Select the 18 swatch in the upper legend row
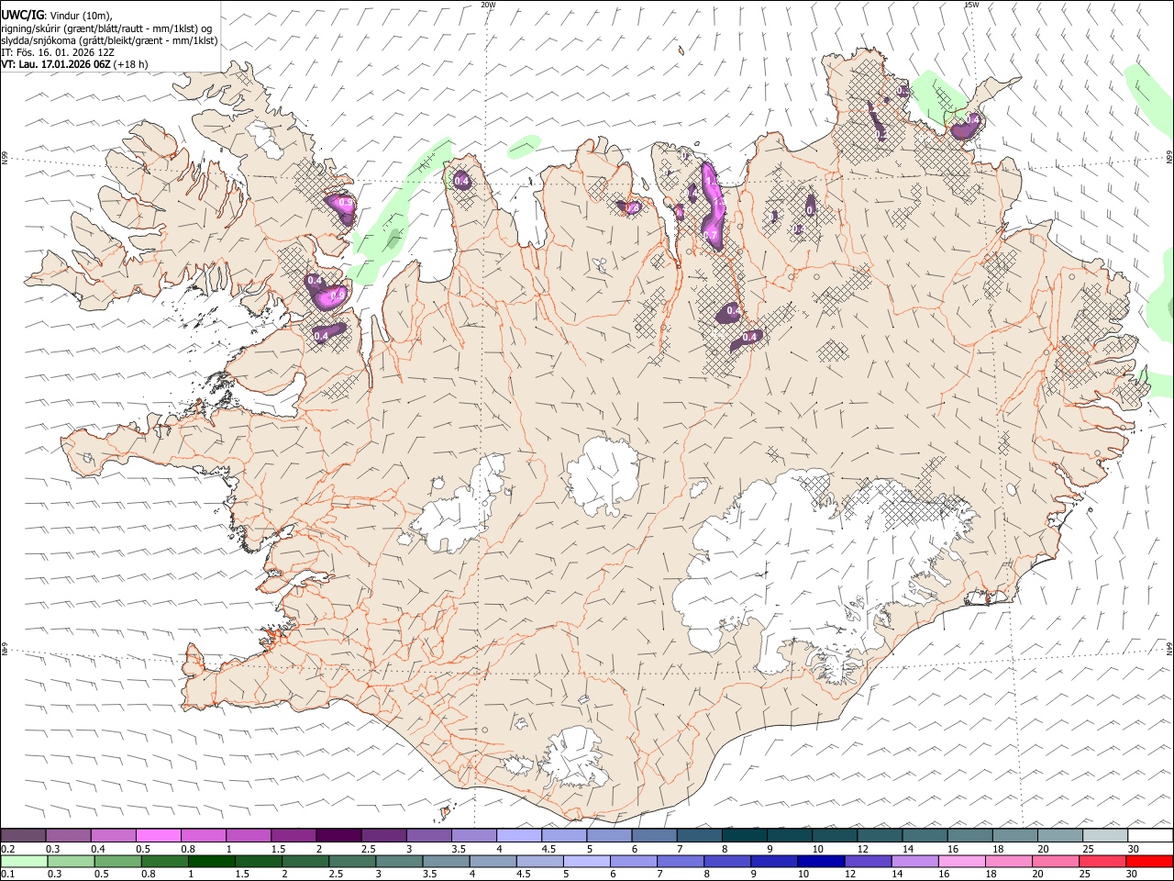The width and height of the screenshot is (1174, 881). tap(1014, 835)
